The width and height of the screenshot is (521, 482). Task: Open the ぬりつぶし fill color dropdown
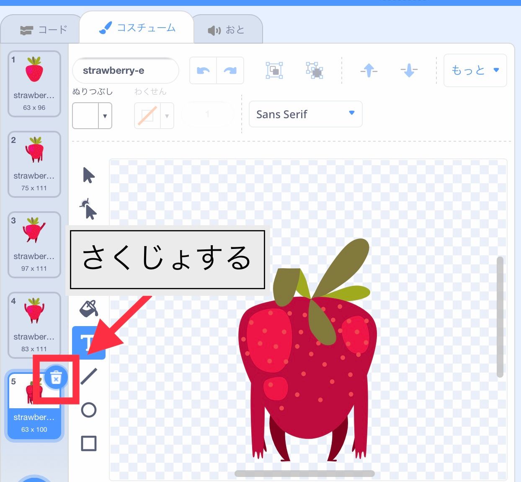click(92, 116)
